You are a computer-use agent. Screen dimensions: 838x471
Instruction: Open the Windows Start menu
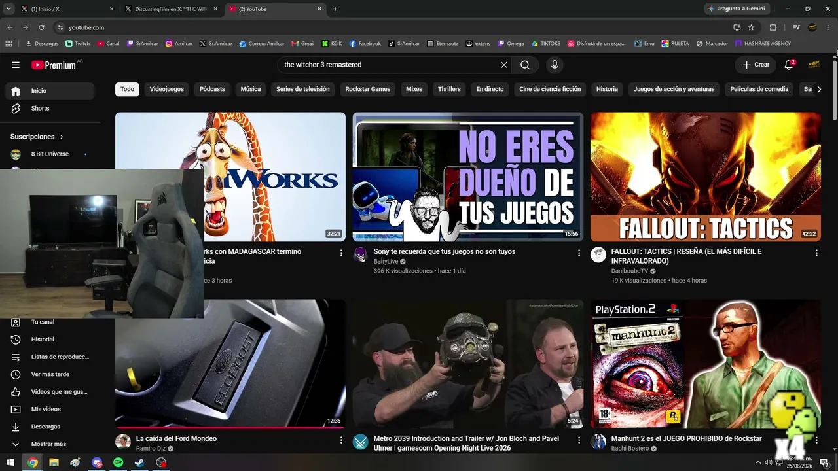[x=10, y=462]
